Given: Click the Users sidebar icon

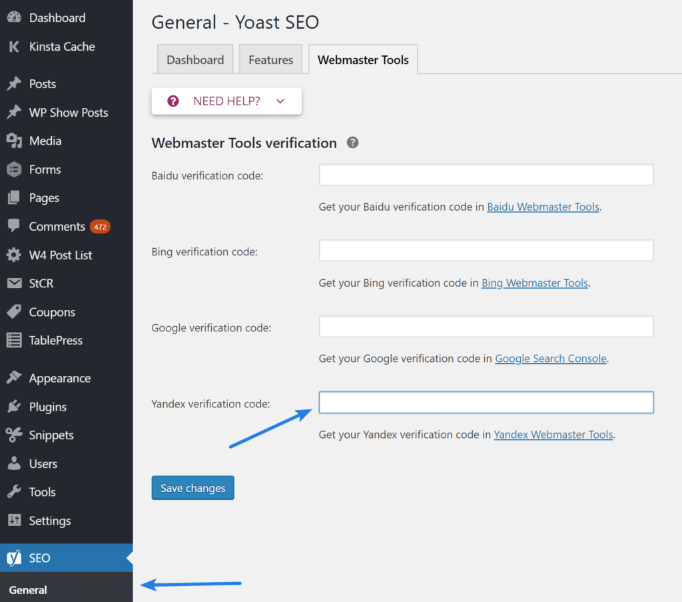Looking at the screenshot, I should [x=15, y=463].
